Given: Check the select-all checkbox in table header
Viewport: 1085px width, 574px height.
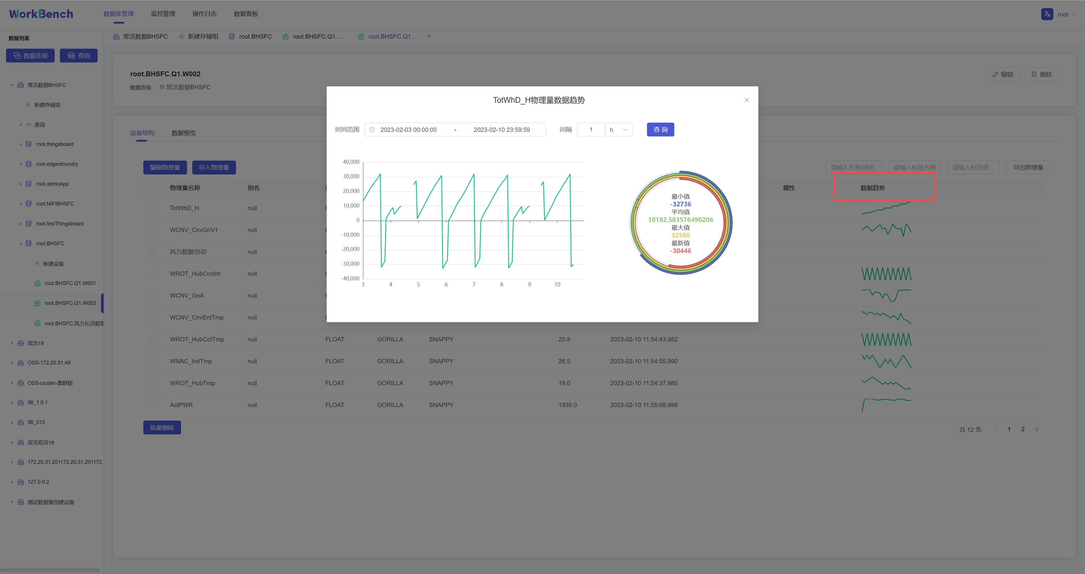Looking at the screenshot, I should point(153,188).
